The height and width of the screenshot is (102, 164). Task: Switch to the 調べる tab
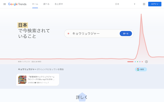point(46,4)
